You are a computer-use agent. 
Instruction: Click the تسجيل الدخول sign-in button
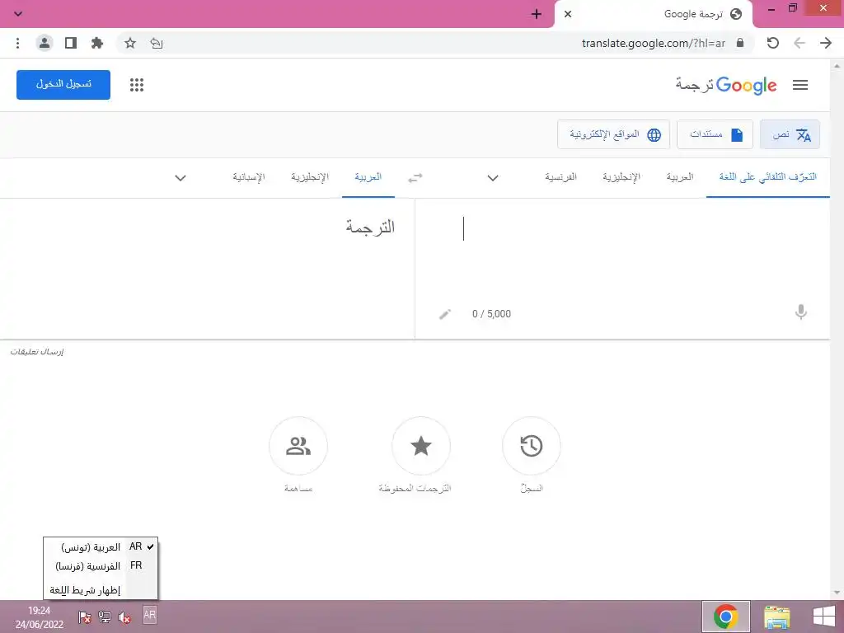(x=63, y=85)
